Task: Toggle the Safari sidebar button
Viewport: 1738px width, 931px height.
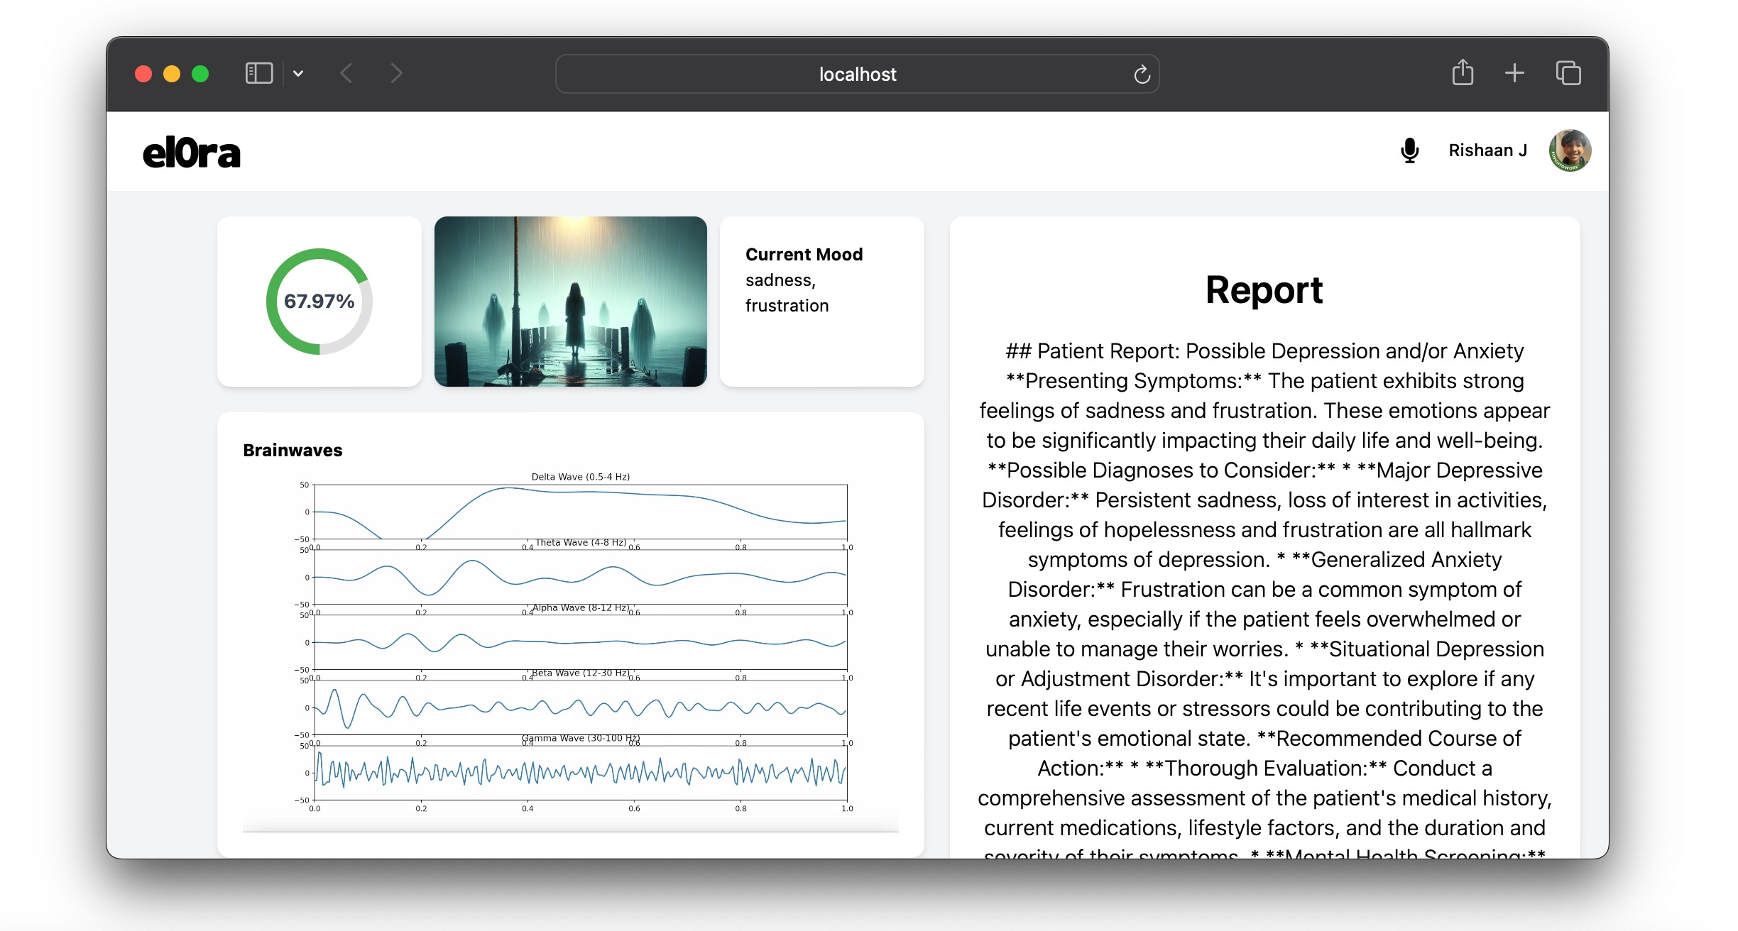Action: tap(258, 73)
